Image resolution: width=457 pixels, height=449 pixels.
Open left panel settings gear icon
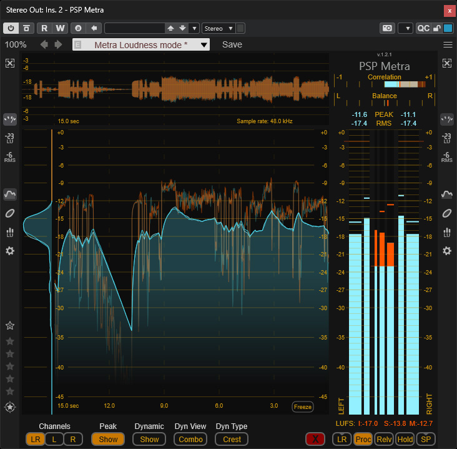(x=10, y=251)
